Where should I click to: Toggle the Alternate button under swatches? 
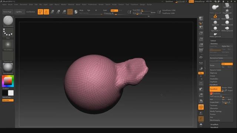point(8,100)
